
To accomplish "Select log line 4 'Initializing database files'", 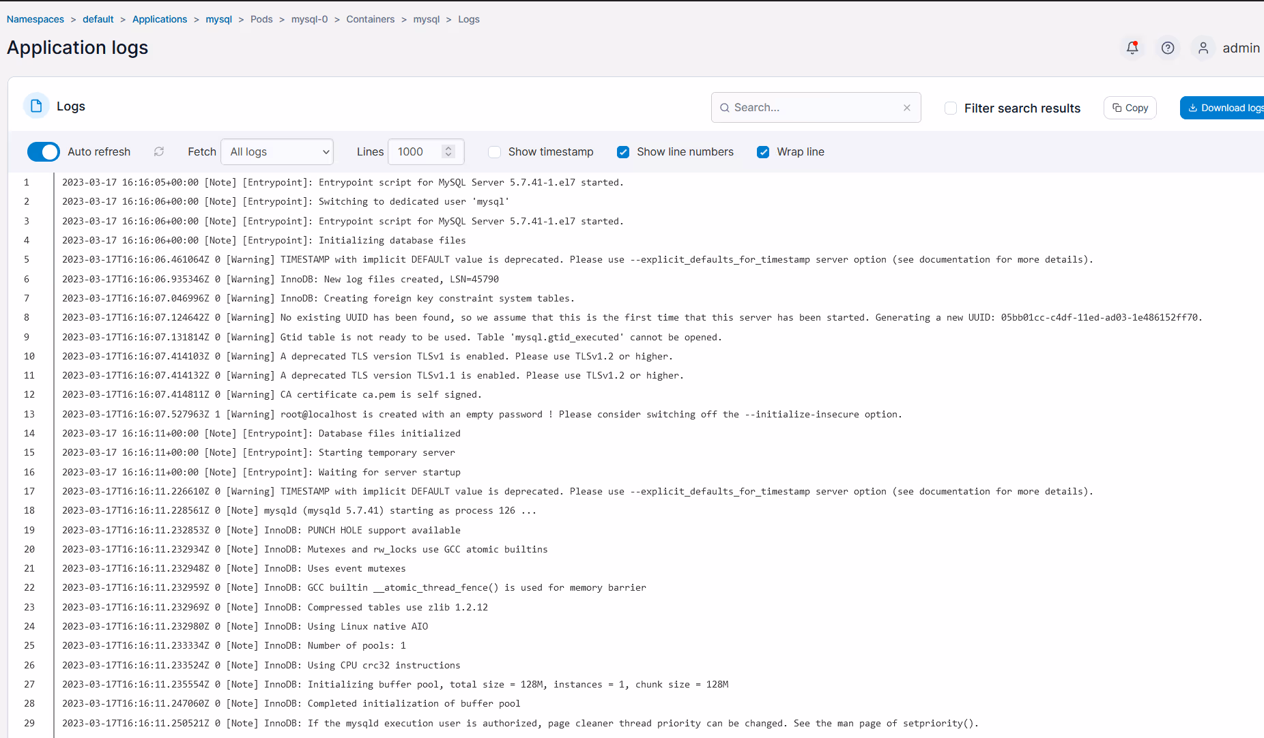I will tap(264, 240).
